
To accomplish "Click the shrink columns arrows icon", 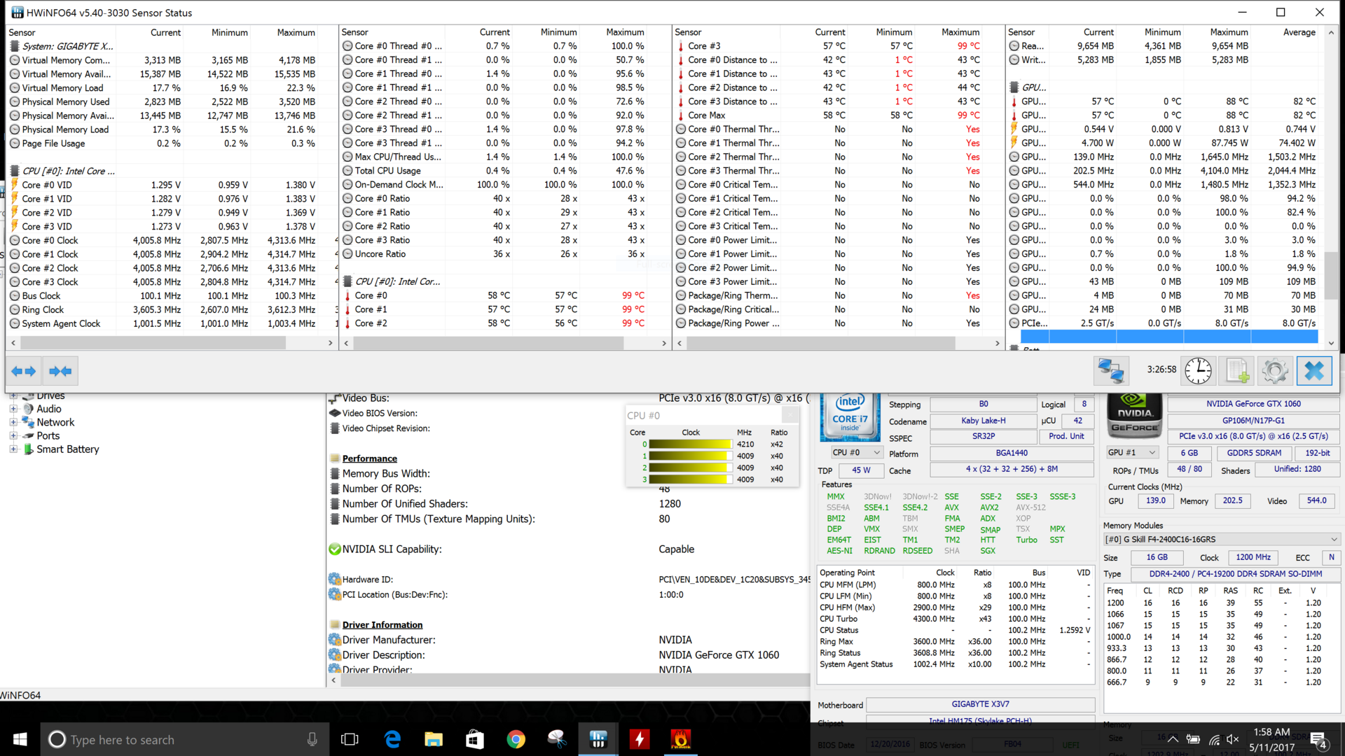I will [x=60, y=371].
